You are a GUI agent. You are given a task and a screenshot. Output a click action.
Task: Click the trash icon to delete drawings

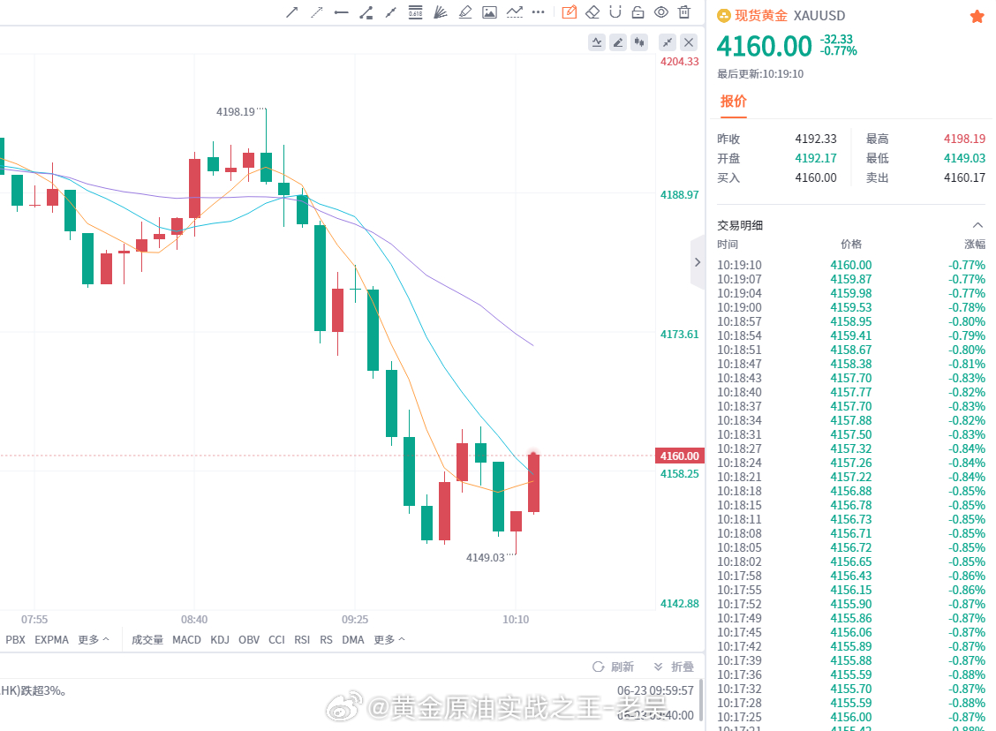point(684,12)
